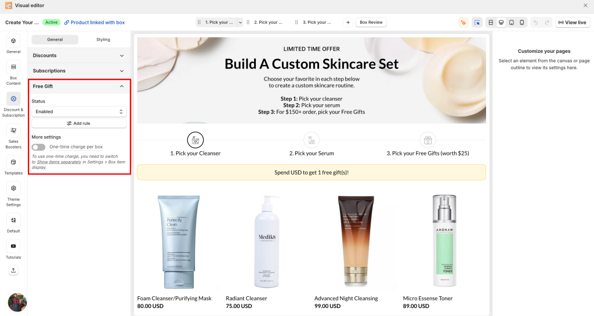Open Sales Boosters in the sidebar

(x=13, y=136)
